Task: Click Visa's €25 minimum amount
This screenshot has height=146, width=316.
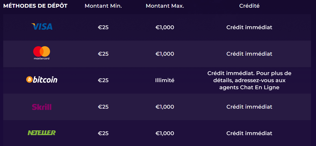Action: [x=103, y=27]
